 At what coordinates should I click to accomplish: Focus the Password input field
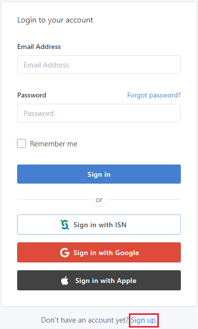[x=99, y=113]
